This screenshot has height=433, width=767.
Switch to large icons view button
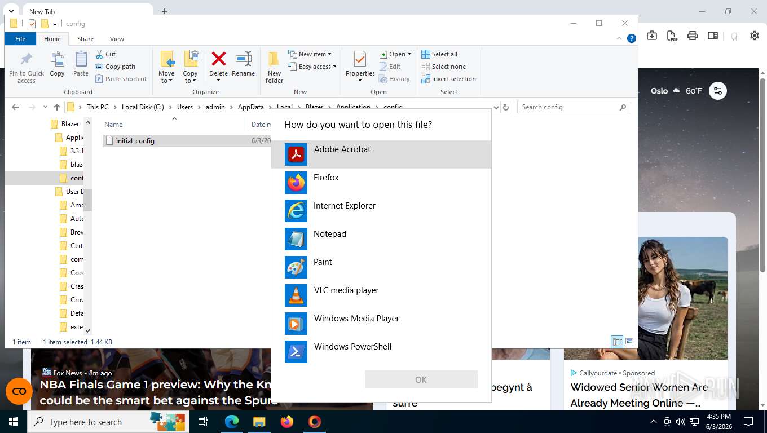(629, 342)
